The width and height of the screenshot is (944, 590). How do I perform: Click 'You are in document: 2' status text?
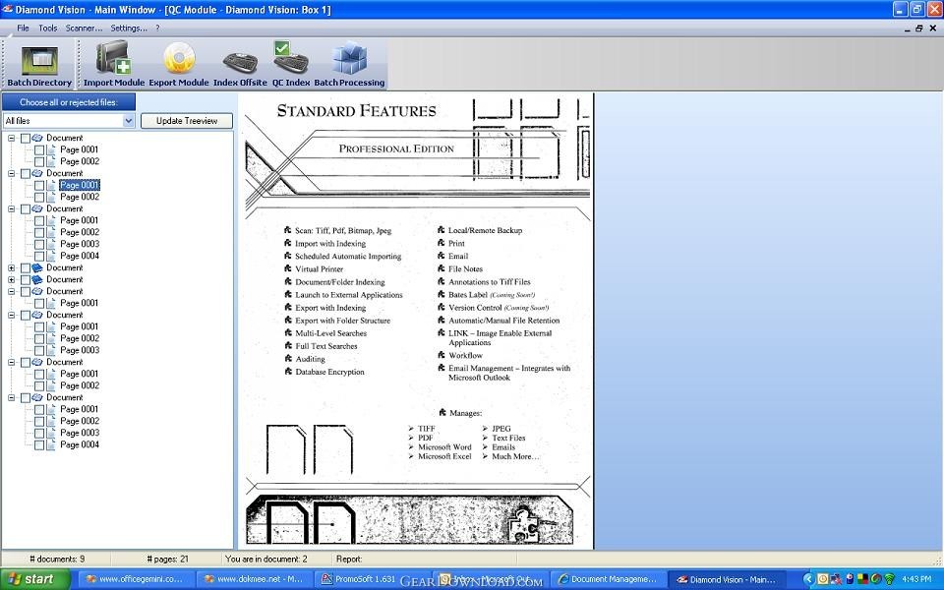coord(266,560)
